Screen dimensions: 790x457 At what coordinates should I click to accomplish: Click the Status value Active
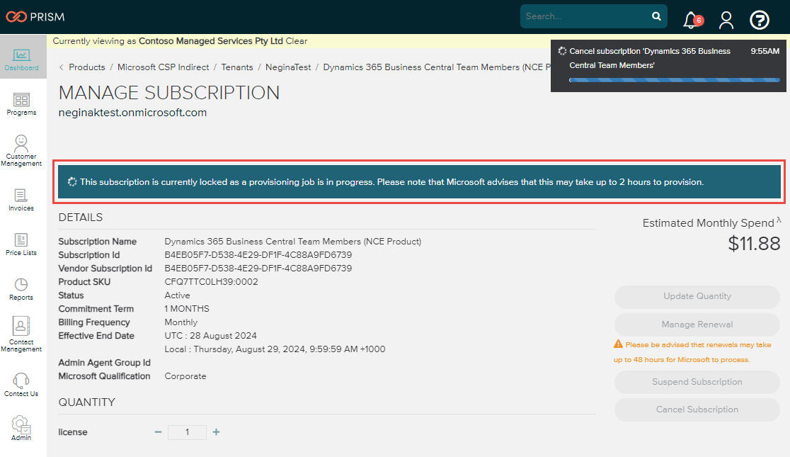click(178, 295)
